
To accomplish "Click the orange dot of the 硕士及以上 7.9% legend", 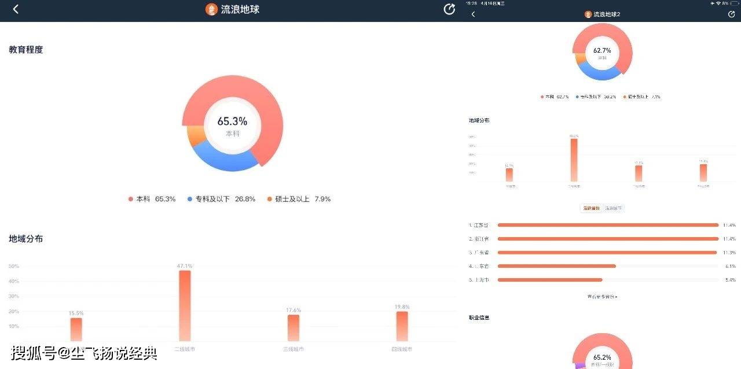I will coord(270,199).
